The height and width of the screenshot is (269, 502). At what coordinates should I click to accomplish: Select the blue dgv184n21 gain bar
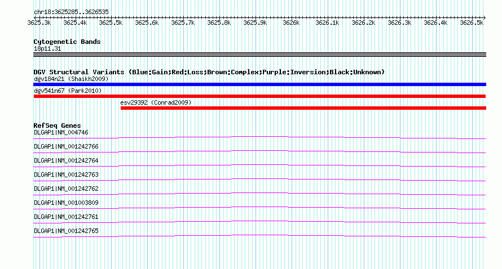click(259, 84)
